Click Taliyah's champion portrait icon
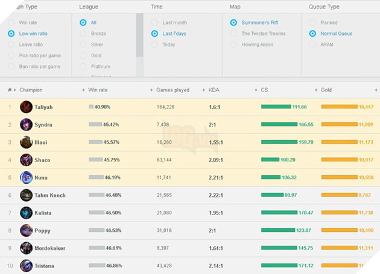This screenshot has height=274, width=380. 26,107
